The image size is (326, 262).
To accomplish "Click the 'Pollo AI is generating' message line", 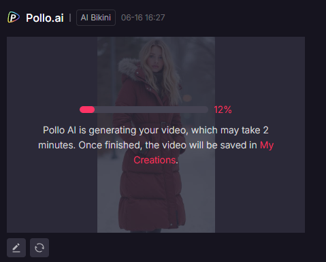I will pyautogui.click(x=156, y=130).
